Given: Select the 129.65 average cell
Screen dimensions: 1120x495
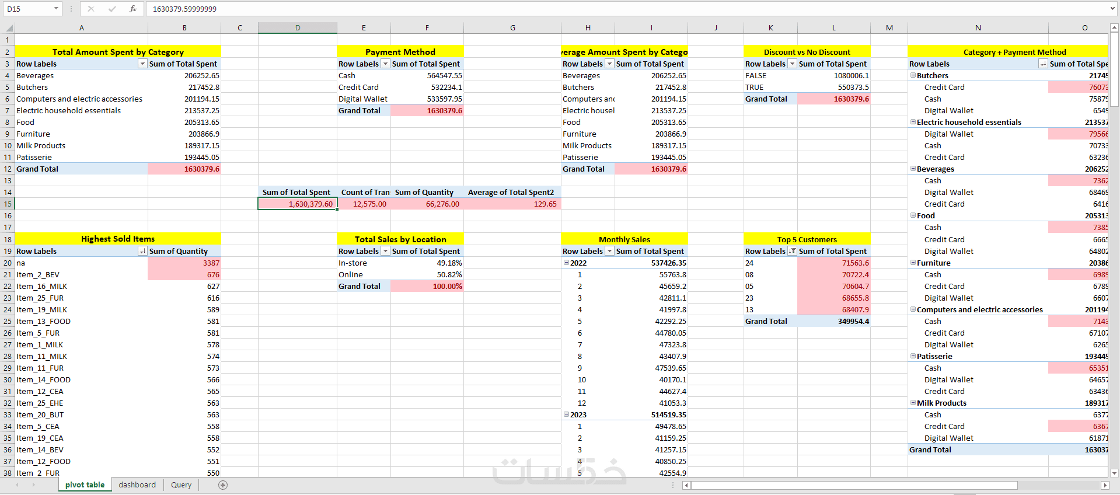Looking at the screenshot, I should coord(512,204).
